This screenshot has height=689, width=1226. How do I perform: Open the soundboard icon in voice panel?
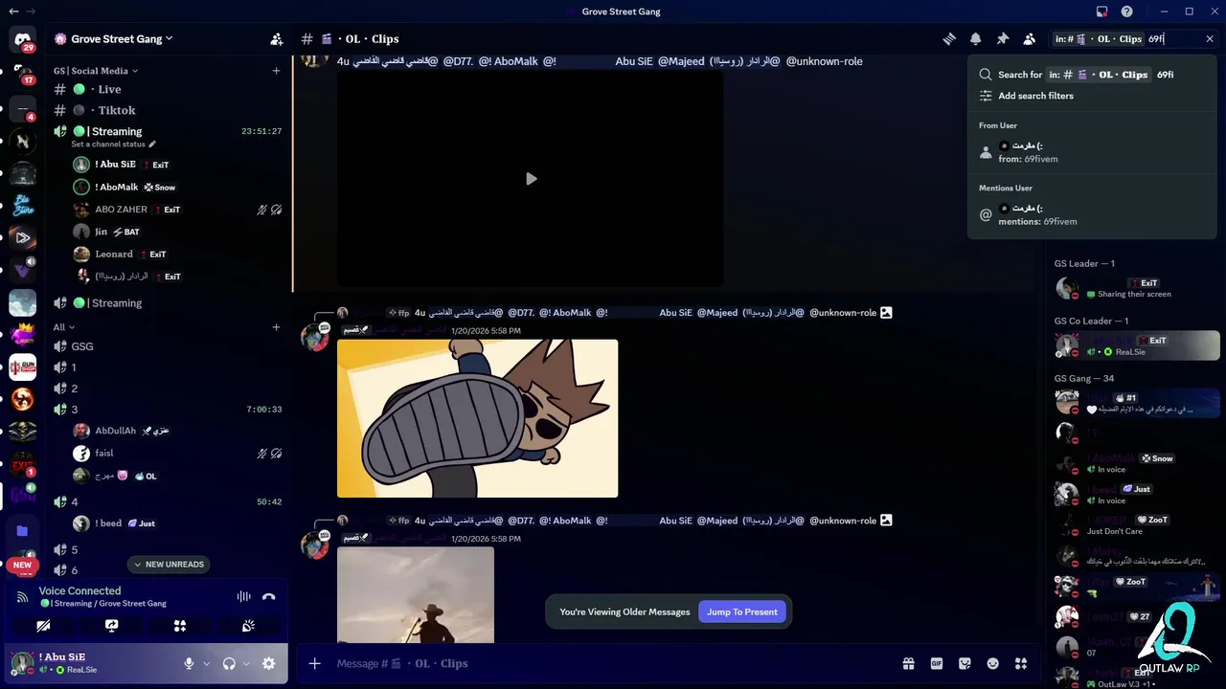(248, 626)
